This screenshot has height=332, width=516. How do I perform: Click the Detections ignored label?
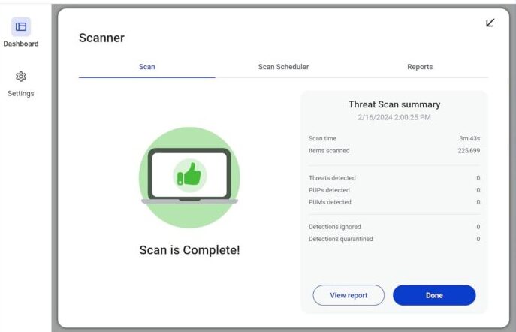pyautogui.click(x=335, y=227)
